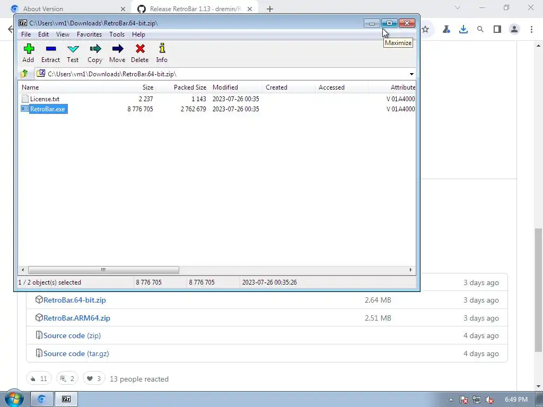This screenshot has width=543, height=407.
Task: Close the About Version tab
Action: point(123,9)
